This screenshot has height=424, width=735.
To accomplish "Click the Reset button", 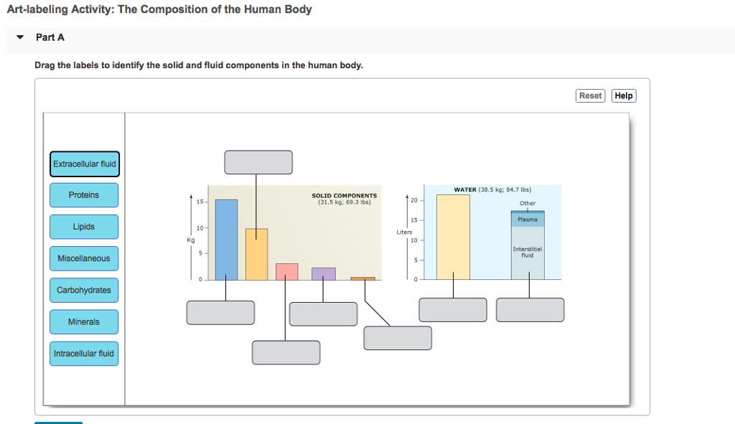I will (590, 95).
